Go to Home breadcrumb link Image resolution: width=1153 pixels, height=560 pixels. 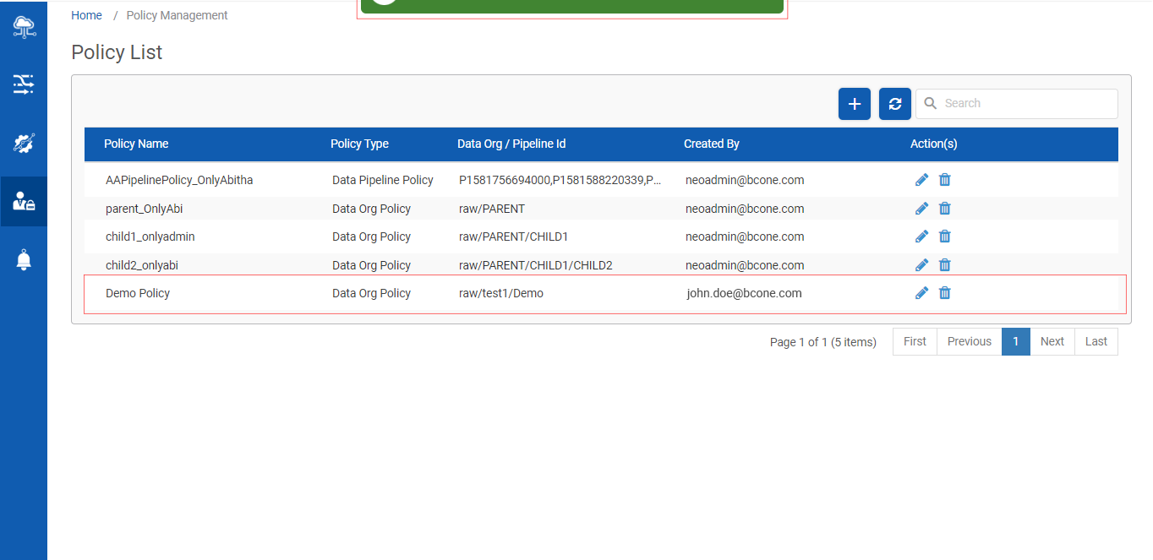tap(86, 15)
